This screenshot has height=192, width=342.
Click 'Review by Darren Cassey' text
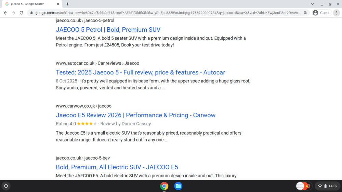click(x=126, y=124)
